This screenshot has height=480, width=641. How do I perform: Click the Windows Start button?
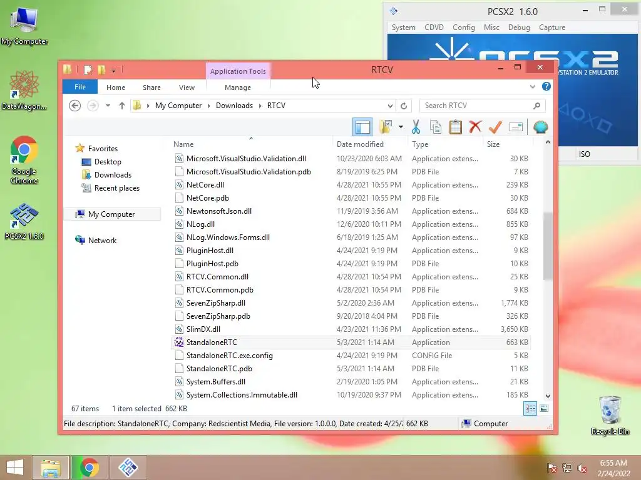click(15, 467)
